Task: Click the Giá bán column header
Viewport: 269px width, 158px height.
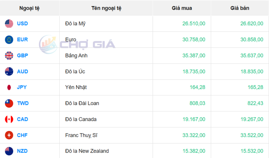Action: pos(240,8)
